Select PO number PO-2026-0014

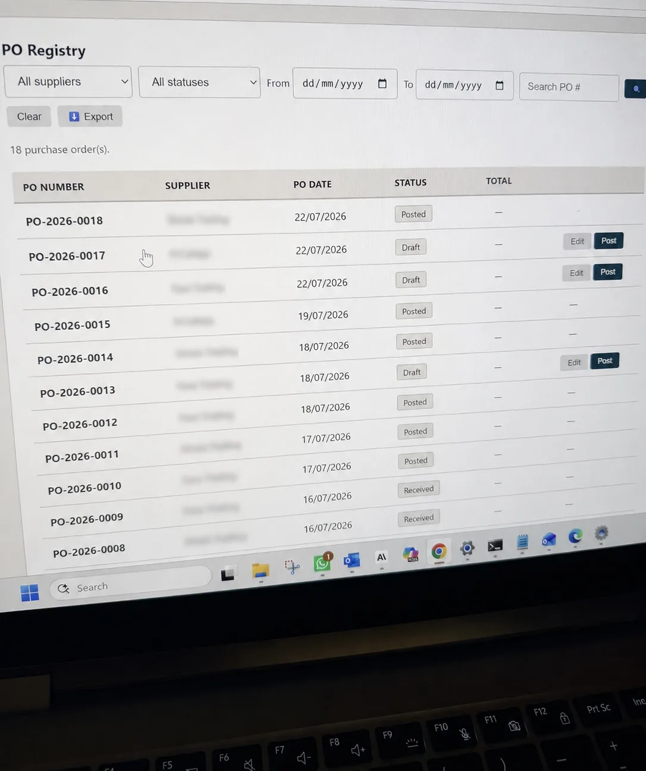click(x=75, y=358)
